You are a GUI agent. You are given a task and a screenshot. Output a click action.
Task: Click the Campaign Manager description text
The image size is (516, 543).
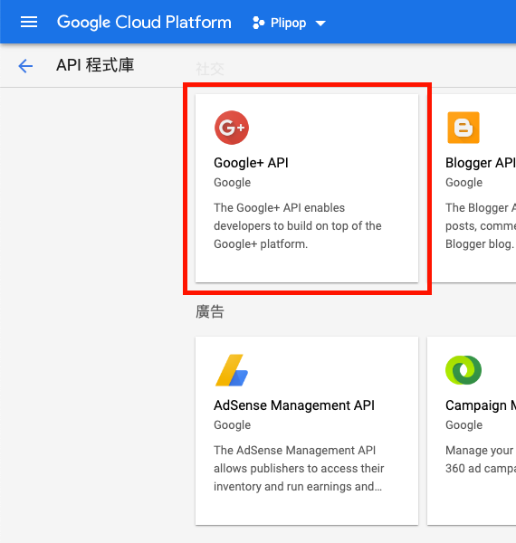pyautogui.click(x=481, y=459)
